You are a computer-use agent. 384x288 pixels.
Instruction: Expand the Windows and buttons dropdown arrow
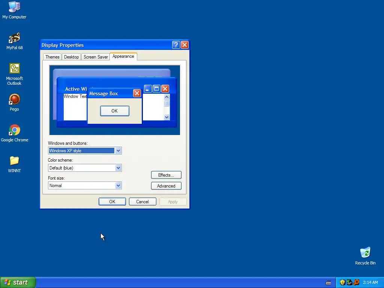[x=118, y=151]
